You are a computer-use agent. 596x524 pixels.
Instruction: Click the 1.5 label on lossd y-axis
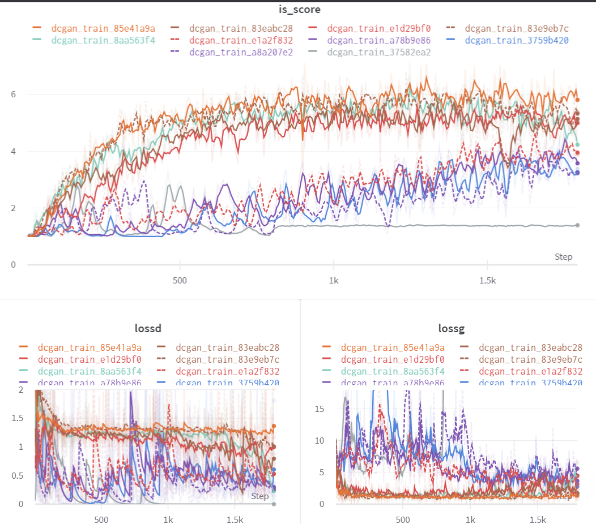[18, 418]
